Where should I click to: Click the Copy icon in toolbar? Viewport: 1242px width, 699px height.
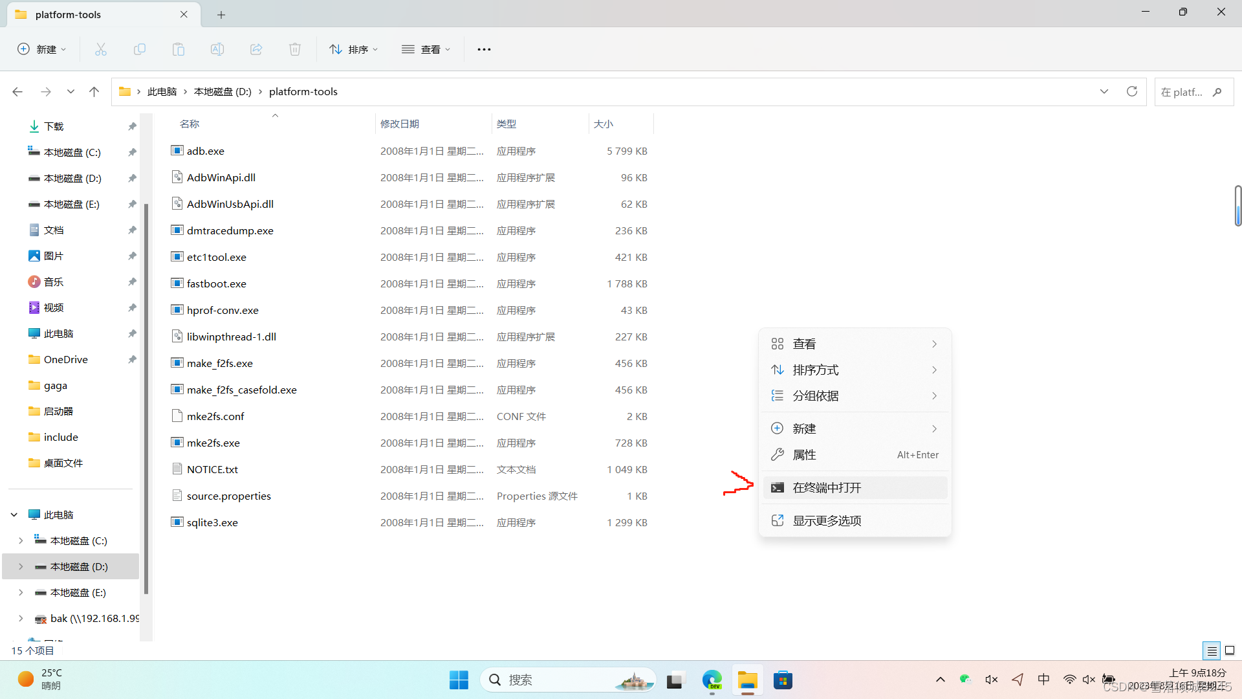(140, 49)
